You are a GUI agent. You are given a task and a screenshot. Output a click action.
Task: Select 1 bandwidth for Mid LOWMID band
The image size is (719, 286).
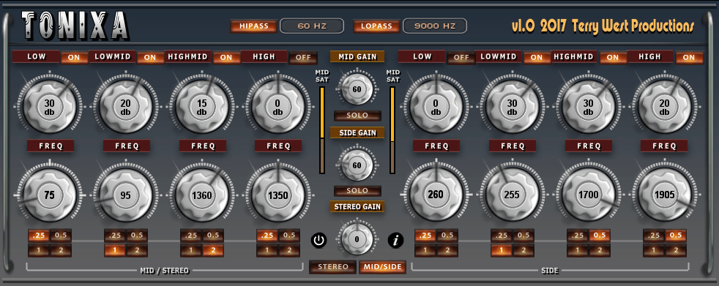pos(115,251)
